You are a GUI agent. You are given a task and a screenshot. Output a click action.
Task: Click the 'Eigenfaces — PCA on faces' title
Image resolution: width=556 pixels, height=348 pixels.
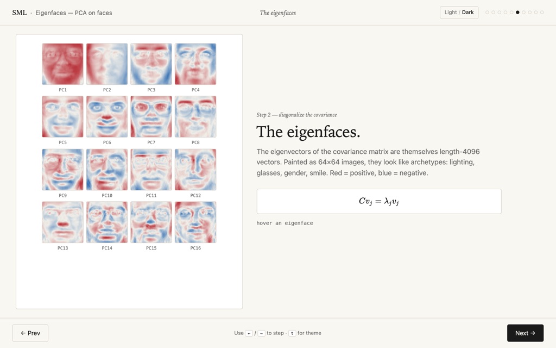pos(74,13)
